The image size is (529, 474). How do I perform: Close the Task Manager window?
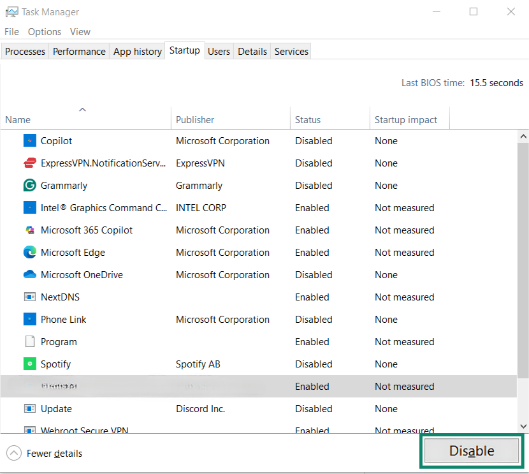click(x=511, y=11)
